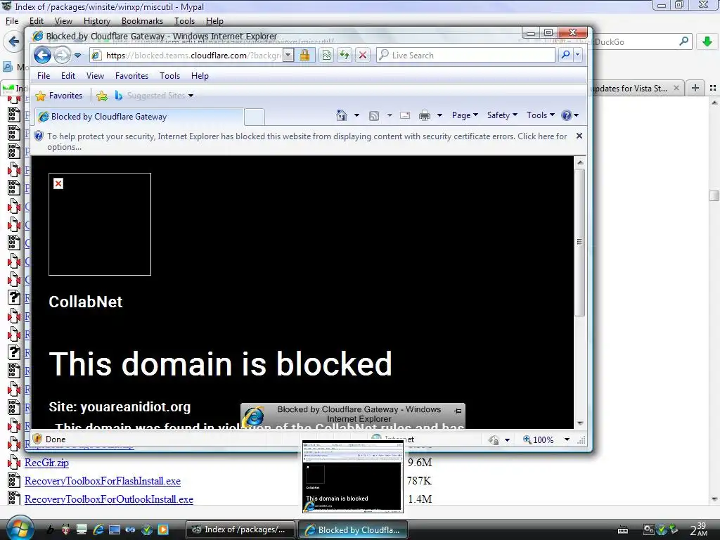Switch to Blocked by Cloudflare taskbar button
Screen dimensions: 720x540
coord(353,530)
